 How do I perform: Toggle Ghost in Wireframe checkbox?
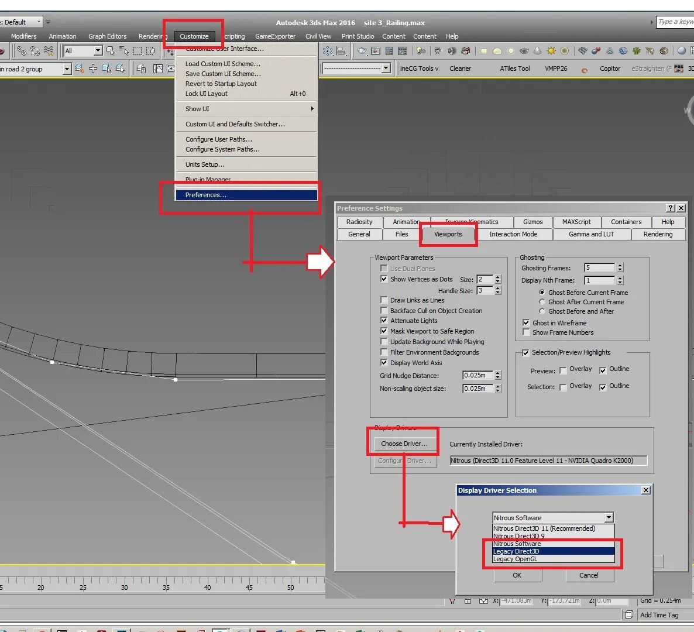[x=526, y=322]
